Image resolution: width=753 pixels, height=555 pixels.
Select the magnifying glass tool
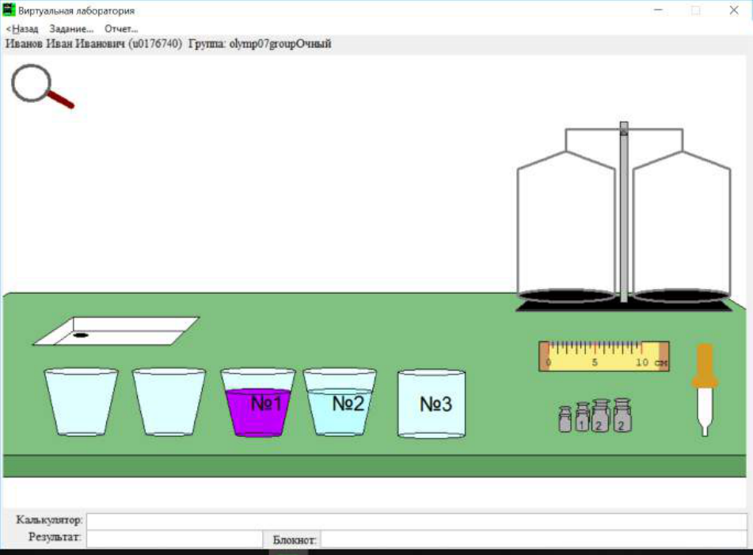pos(42,86)
